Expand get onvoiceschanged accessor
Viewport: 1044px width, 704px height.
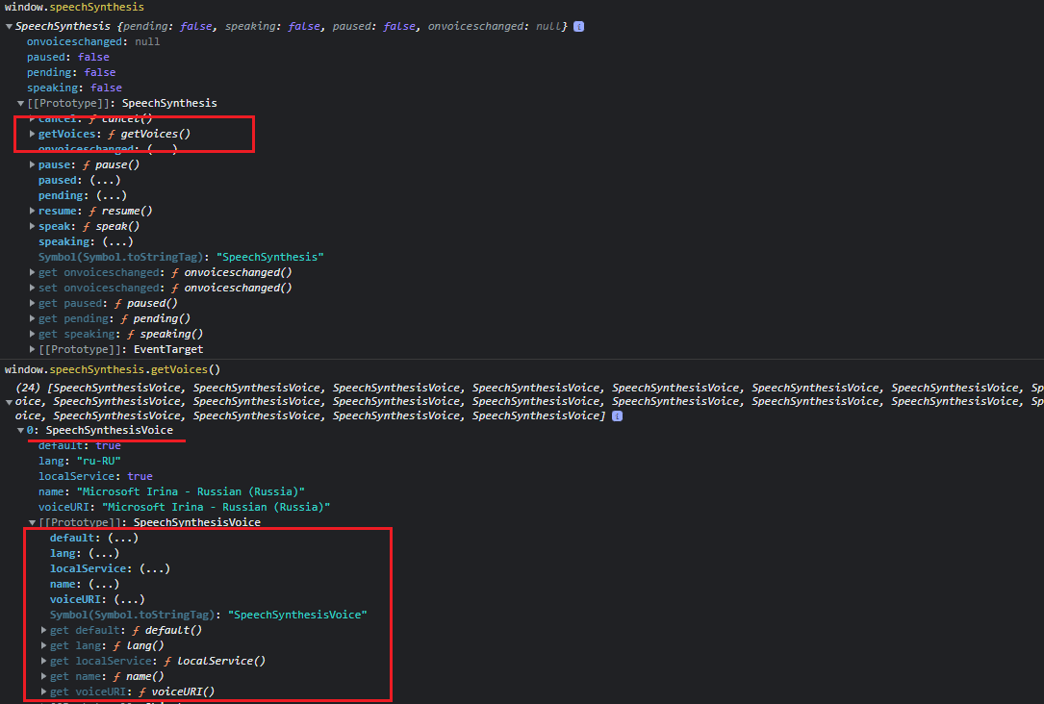pos(32,272)
